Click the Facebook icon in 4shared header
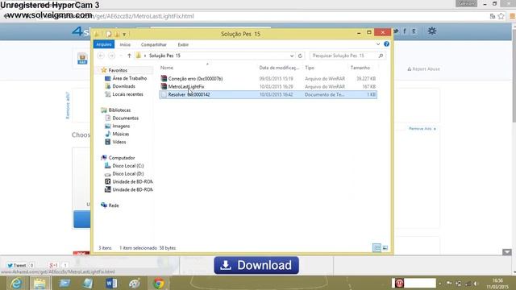Viewport: 516px width, 290px height. coord(405,31)
